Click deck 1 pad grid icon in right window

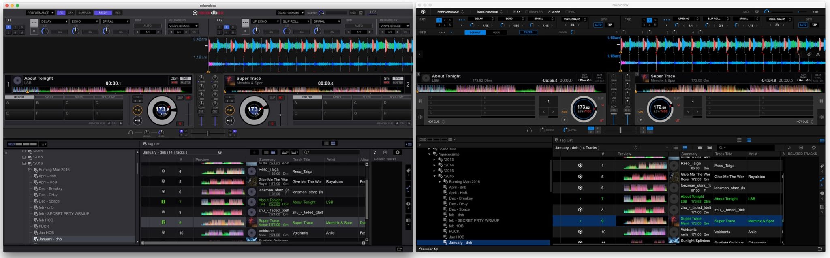420,101
